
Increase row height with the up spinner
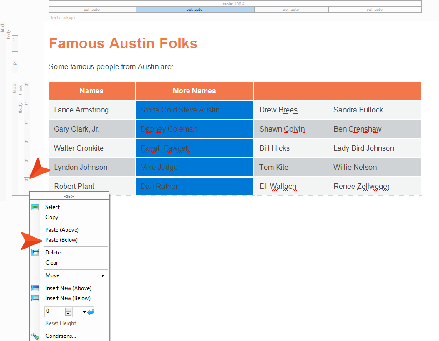coord(68,310)
